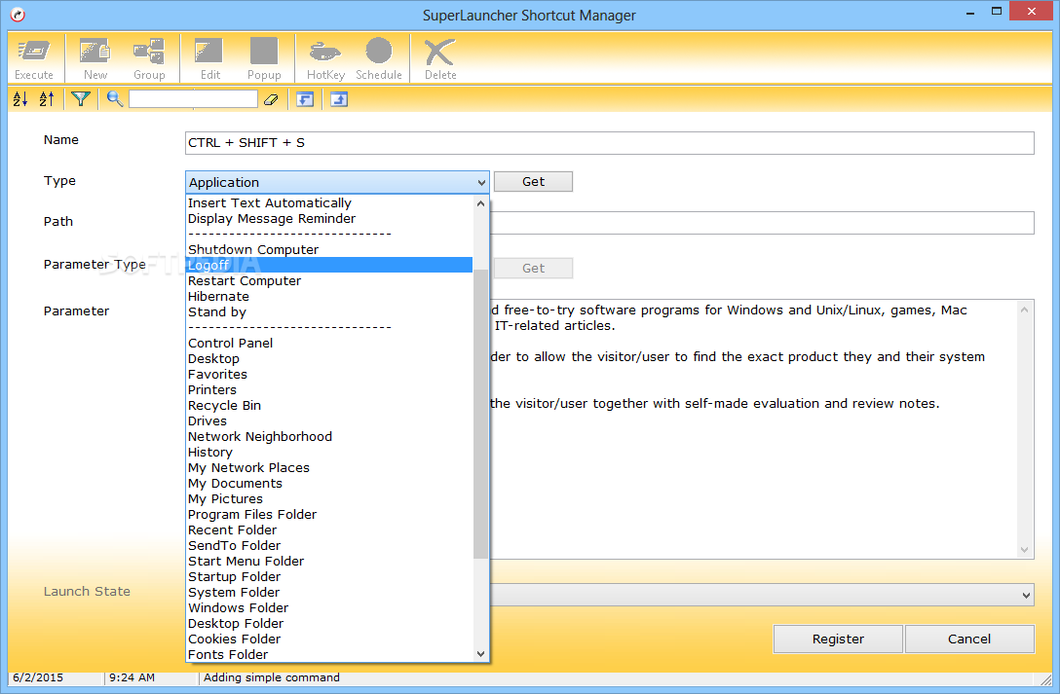Screen dimensions: 1060x694
Task: Pick Printers in the type list
Action: (330, 389)
